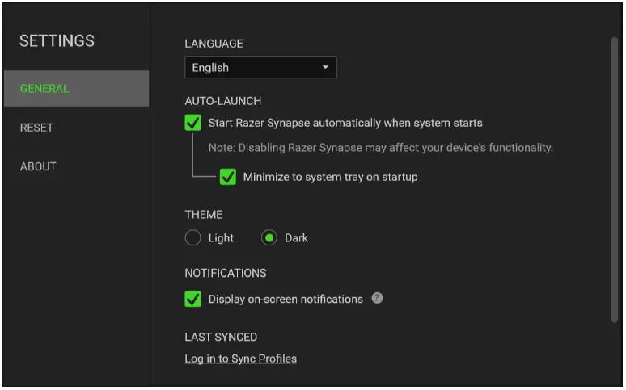Image resolution: width=626 pixels, height=390 pixels.
Task: Click the vertical scrollbar on the right
Action: coord(615,178)
